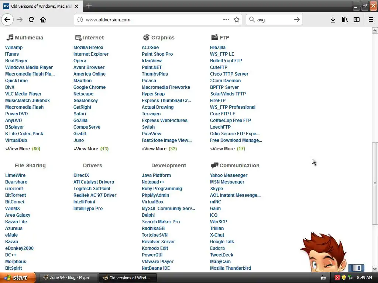Go to the browser home page
This screenshot has width=378, height=283.
pos(43,20)
